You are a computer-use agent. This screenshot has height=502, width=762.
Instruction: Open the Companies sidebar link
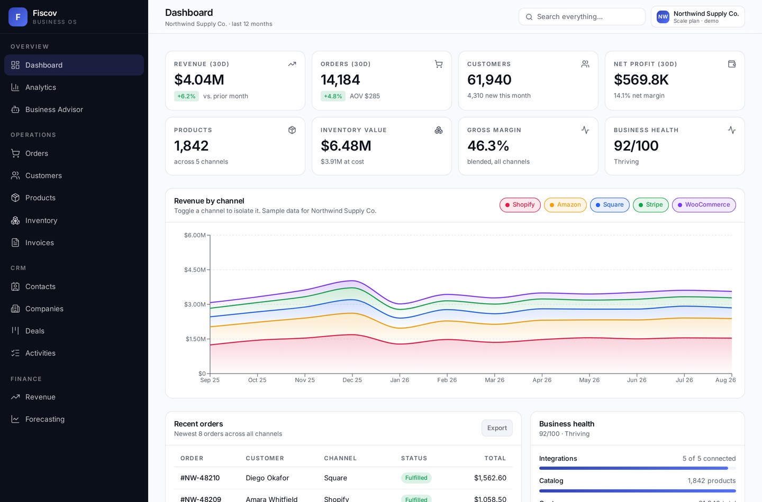coord(74,309)
